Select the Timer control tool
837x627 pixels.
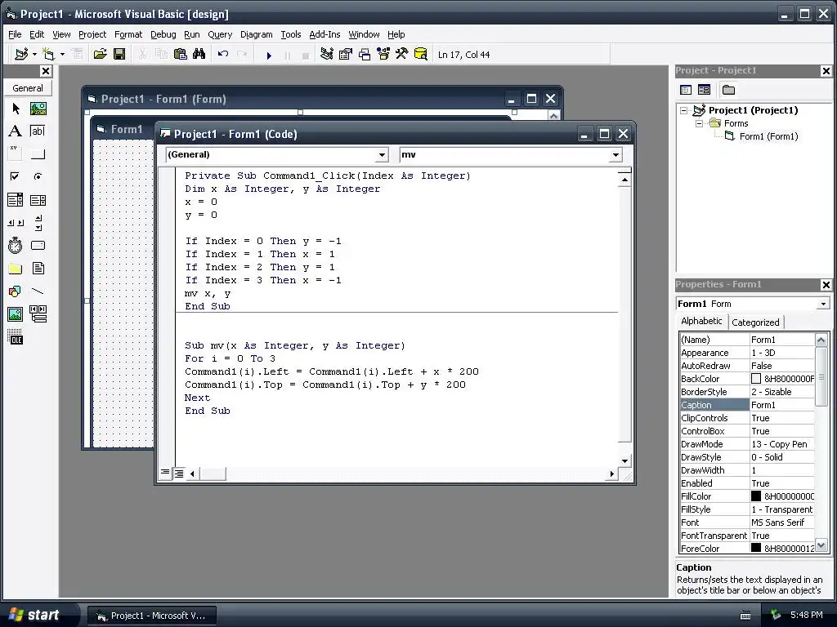click(x=16, y=245)
